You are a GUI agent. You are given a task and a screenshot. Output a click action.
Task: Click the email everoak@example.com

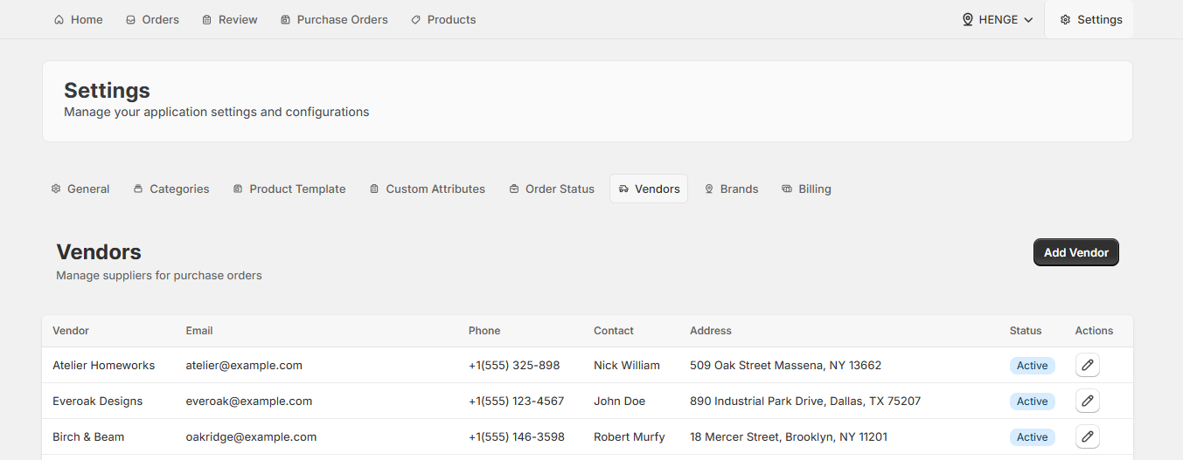(x=248, y=402)
